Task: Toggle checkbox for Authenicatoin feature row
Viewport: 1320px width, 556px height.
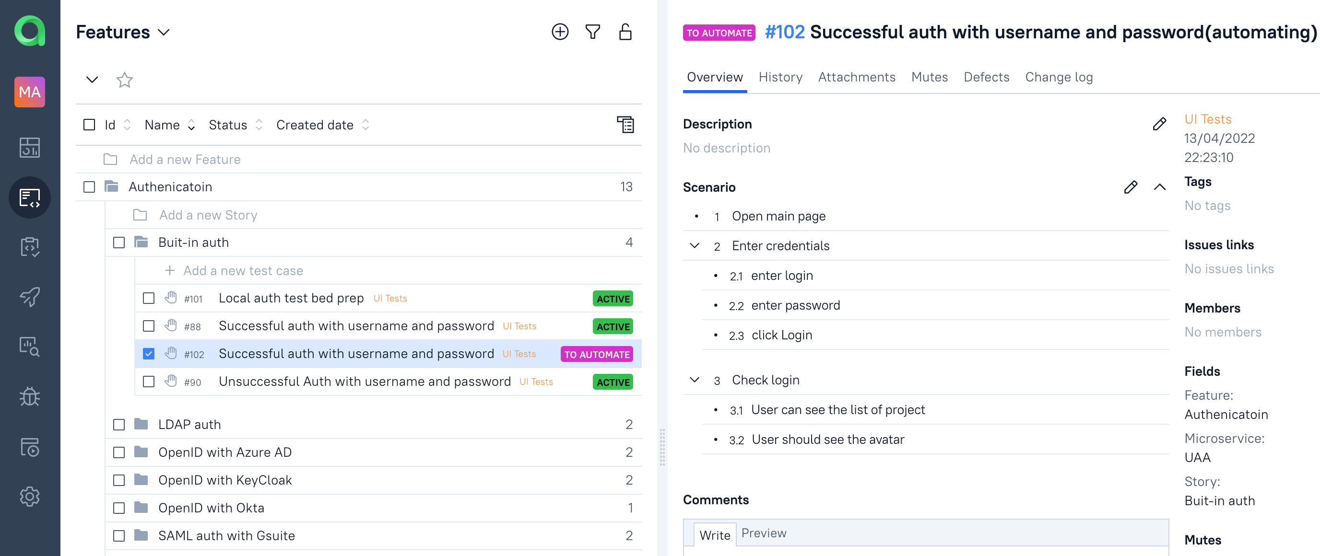Action: pyautogui.click(x=89, y=187)
